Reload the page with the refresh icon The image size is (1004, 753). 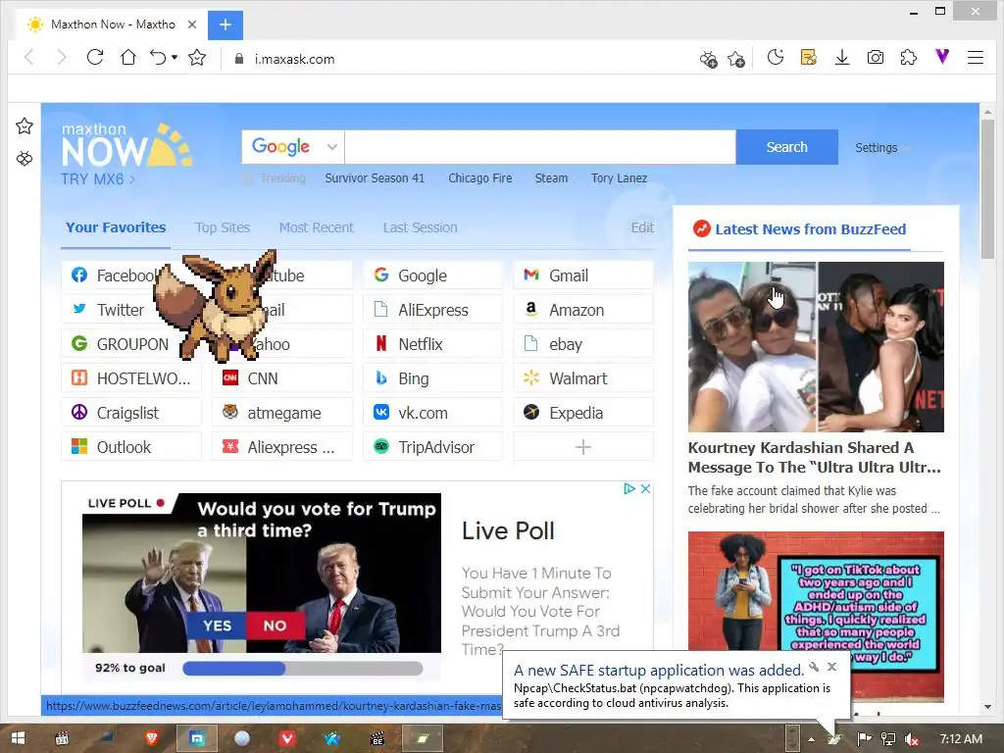pyautogui.click(x=95, y=58)
